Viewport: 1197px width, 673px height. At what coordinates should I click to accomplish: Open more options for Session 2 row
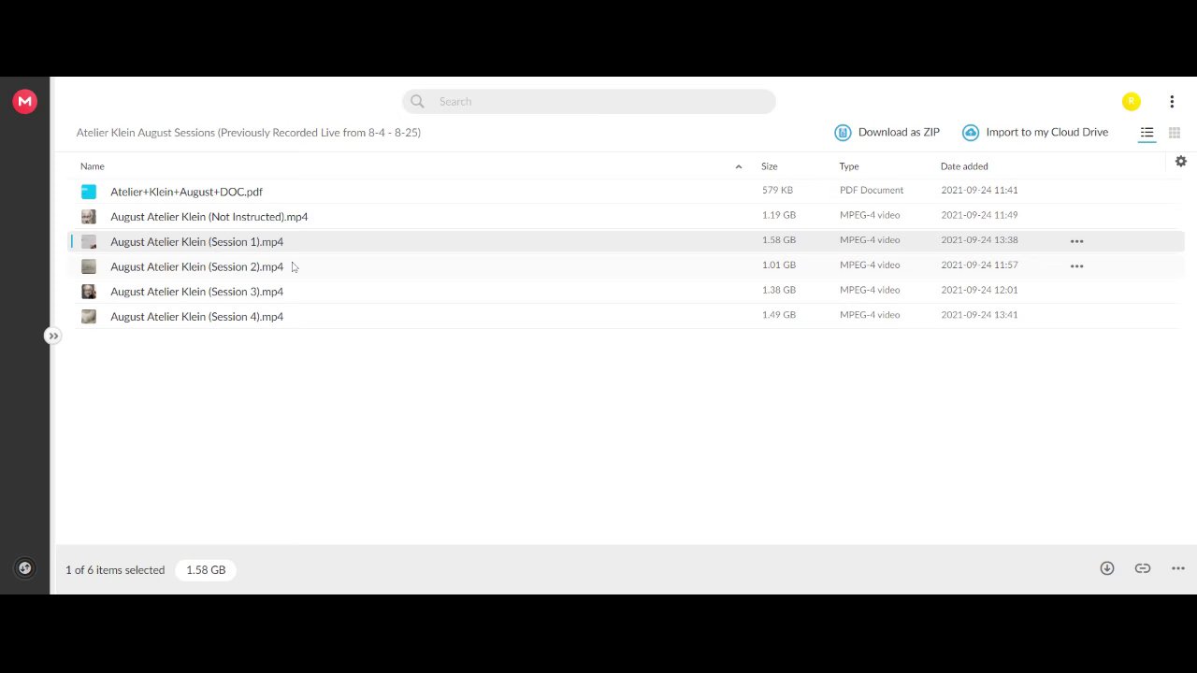point(1076,266)
